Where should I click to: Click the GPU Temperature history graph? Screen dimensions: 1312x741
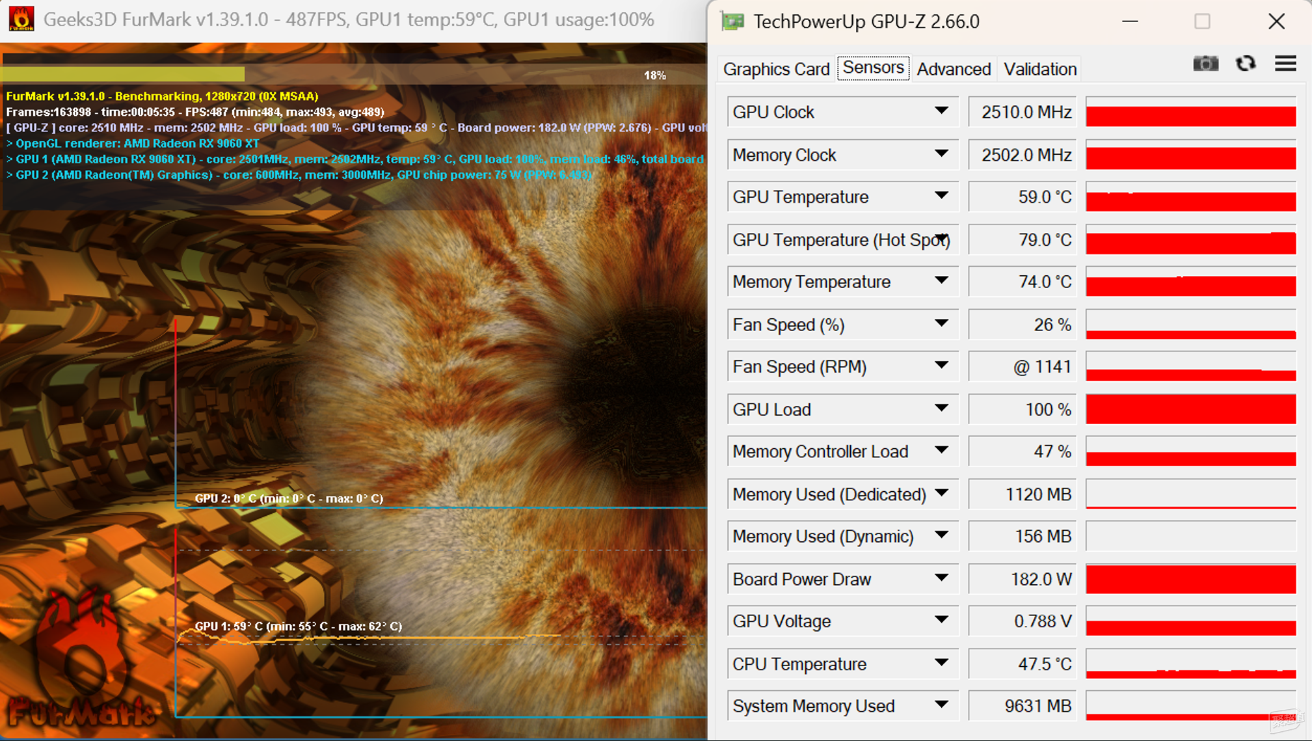coord(1191,196)
